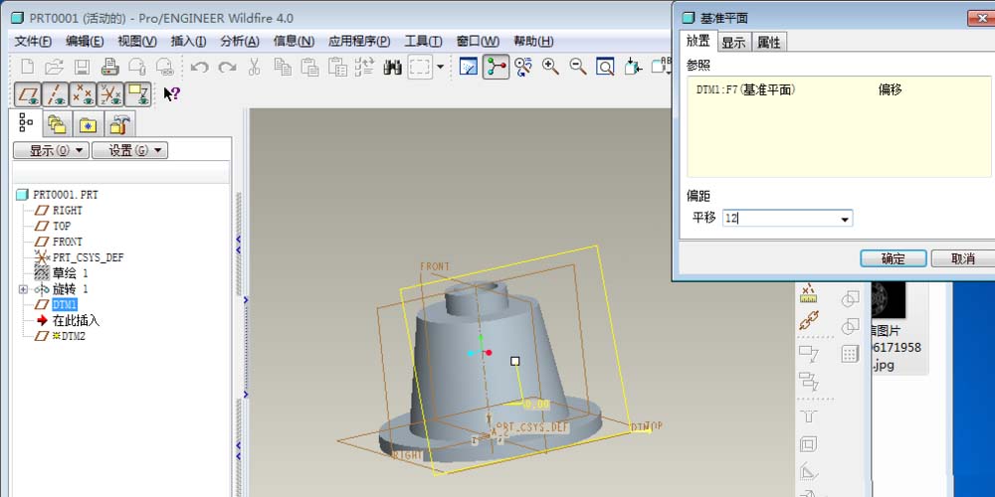Image resolution: width=995 pixels, height=497 pixels.
Task: Click the dashed selection box tool
Action: 420,67
